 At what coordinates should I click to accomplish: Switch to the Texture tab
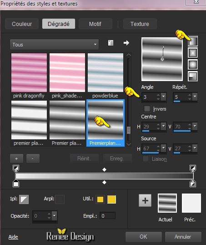click(140, 24)
